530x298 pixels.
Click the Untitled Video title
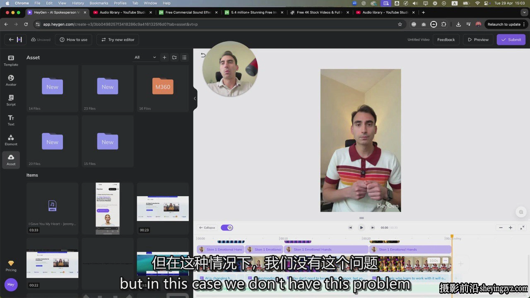[419, 40]
